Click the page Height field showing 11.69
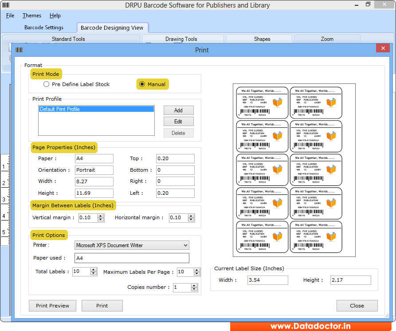Image resolution: width=396 pixels, height=331 pixels. click(94, 193)
